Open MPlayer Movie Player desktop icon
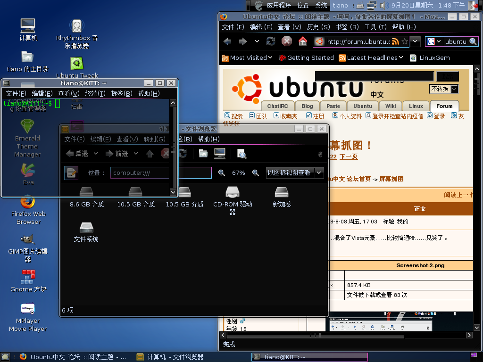 click(x=28, y=309)
